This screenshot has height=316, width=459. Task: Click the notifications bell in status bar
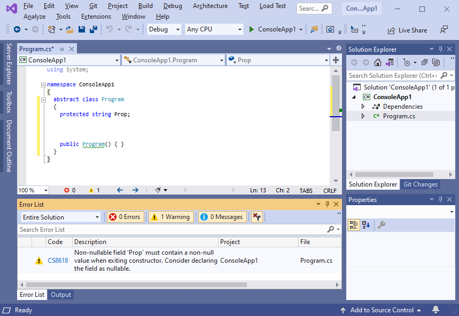[x=435, y=309]
